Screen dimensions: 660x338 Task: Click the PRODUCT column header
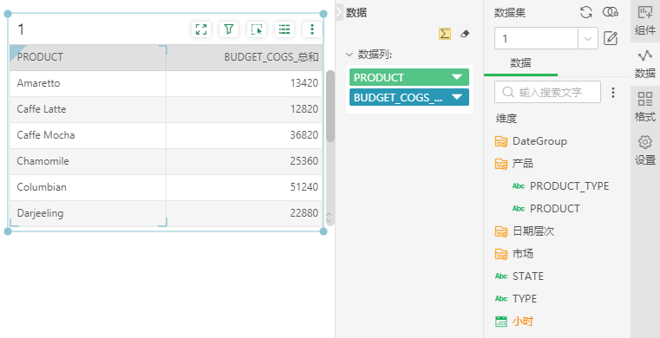click(x=88, y=57)
